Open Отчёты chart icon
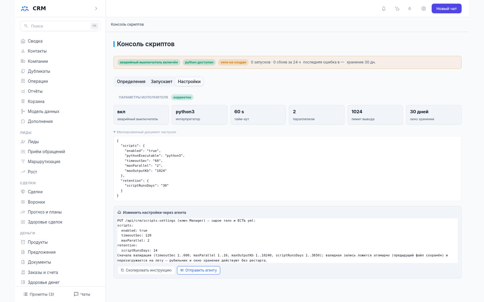This screenshot has width=484, height=302. click(23, 91)
